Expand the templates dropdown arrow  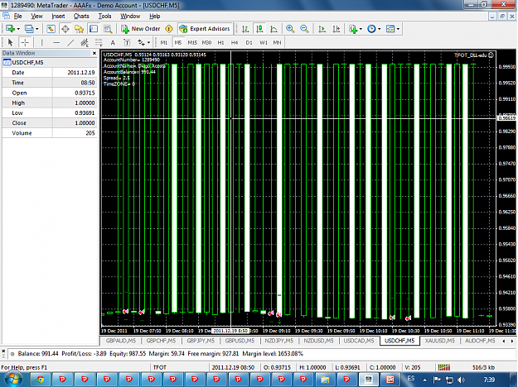tap(398, 29)
